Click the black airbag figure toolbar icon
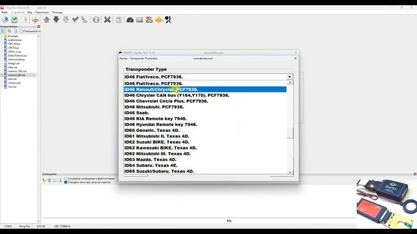 click(168, 19)
